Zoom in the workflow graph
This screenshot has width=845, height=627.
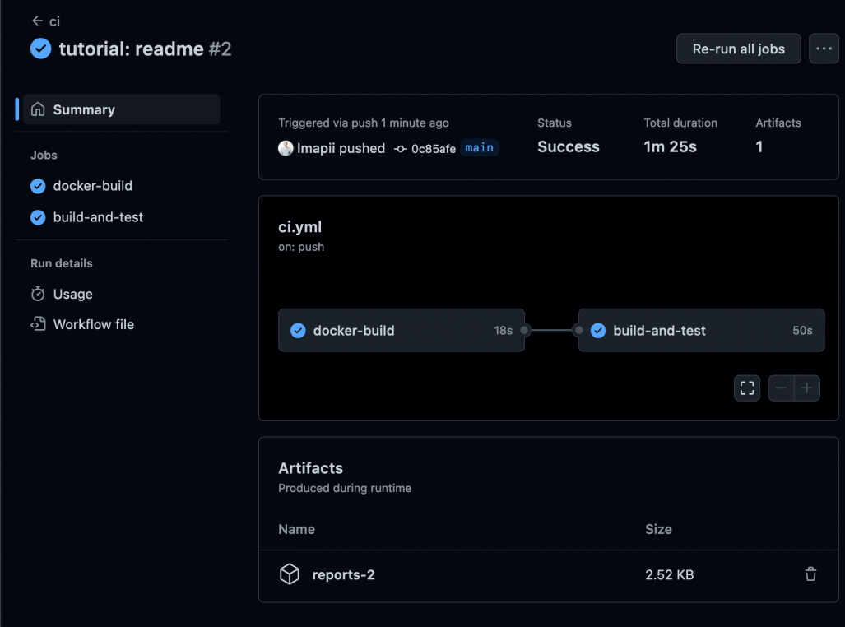(x=807, y=388)
